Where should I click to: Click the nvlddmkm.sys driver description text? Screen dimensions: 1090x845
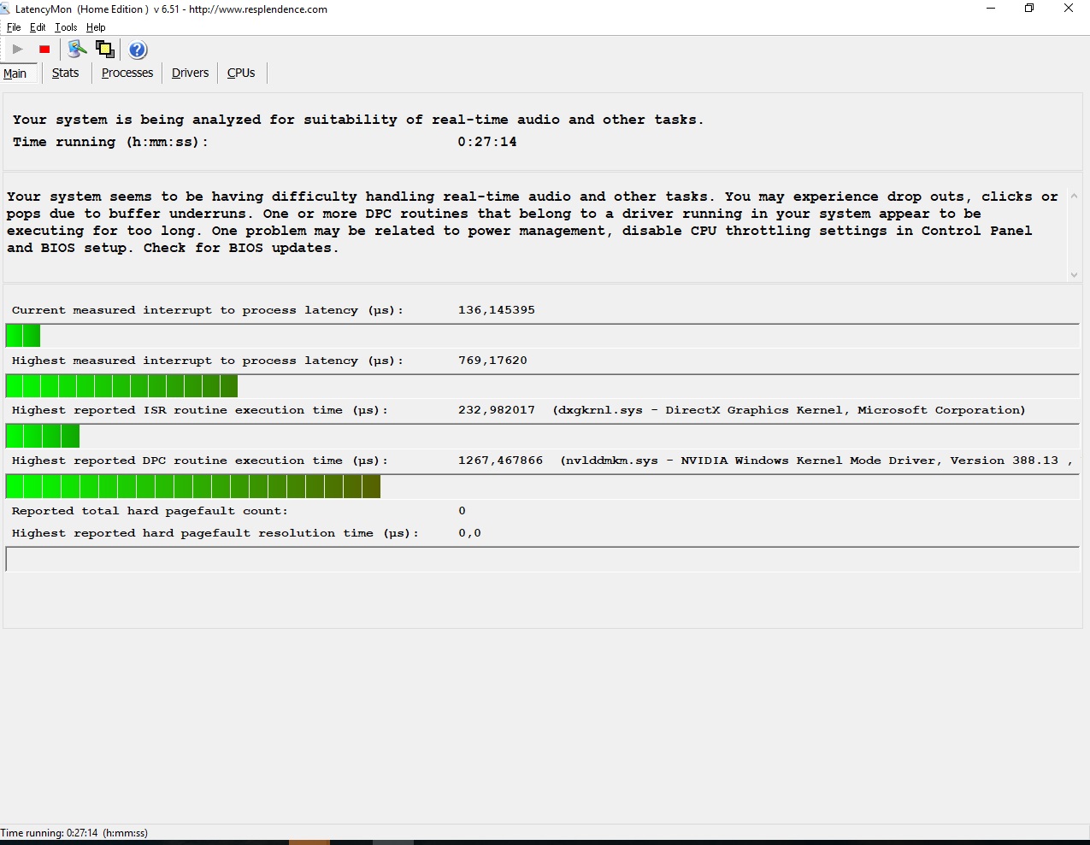pos(816,461)
